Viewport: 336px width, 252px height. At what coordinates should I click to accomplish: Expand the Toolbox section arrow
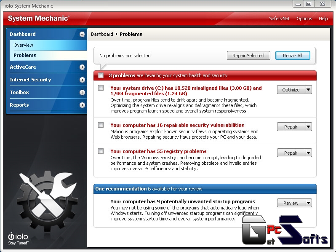click(82, 92)
